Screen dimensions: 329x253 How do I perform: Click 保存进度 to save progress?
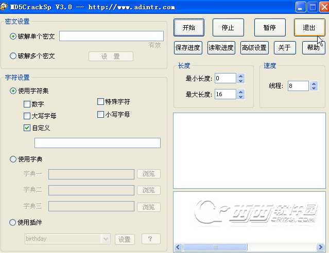click(x=188, y=48)
